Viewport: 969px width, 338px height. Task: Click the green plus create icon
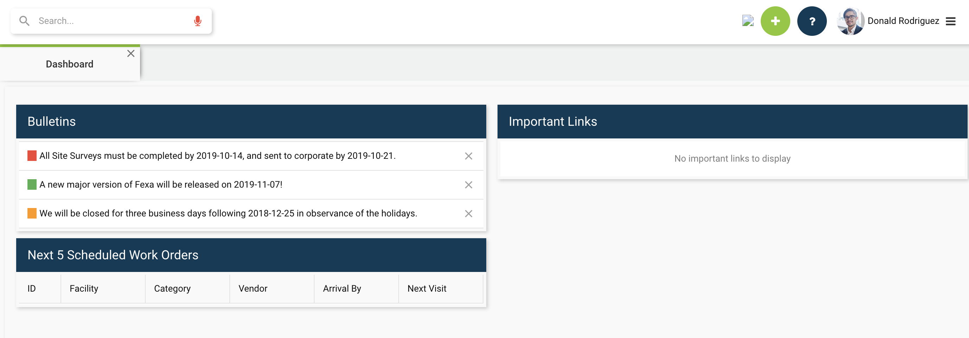(775, 21)
